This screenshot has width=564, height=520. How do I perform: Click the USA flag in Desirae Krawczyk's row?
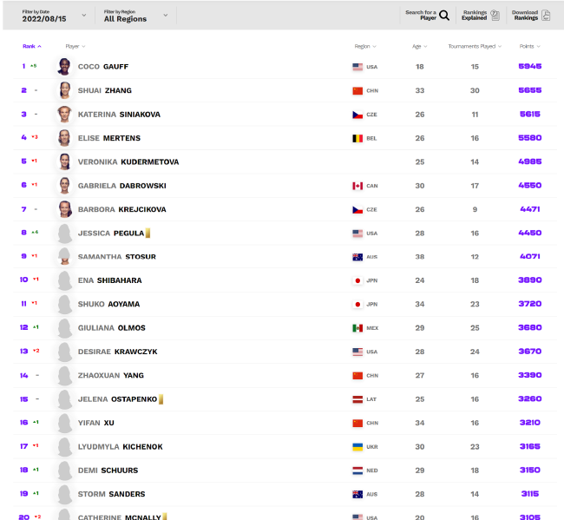357,352
